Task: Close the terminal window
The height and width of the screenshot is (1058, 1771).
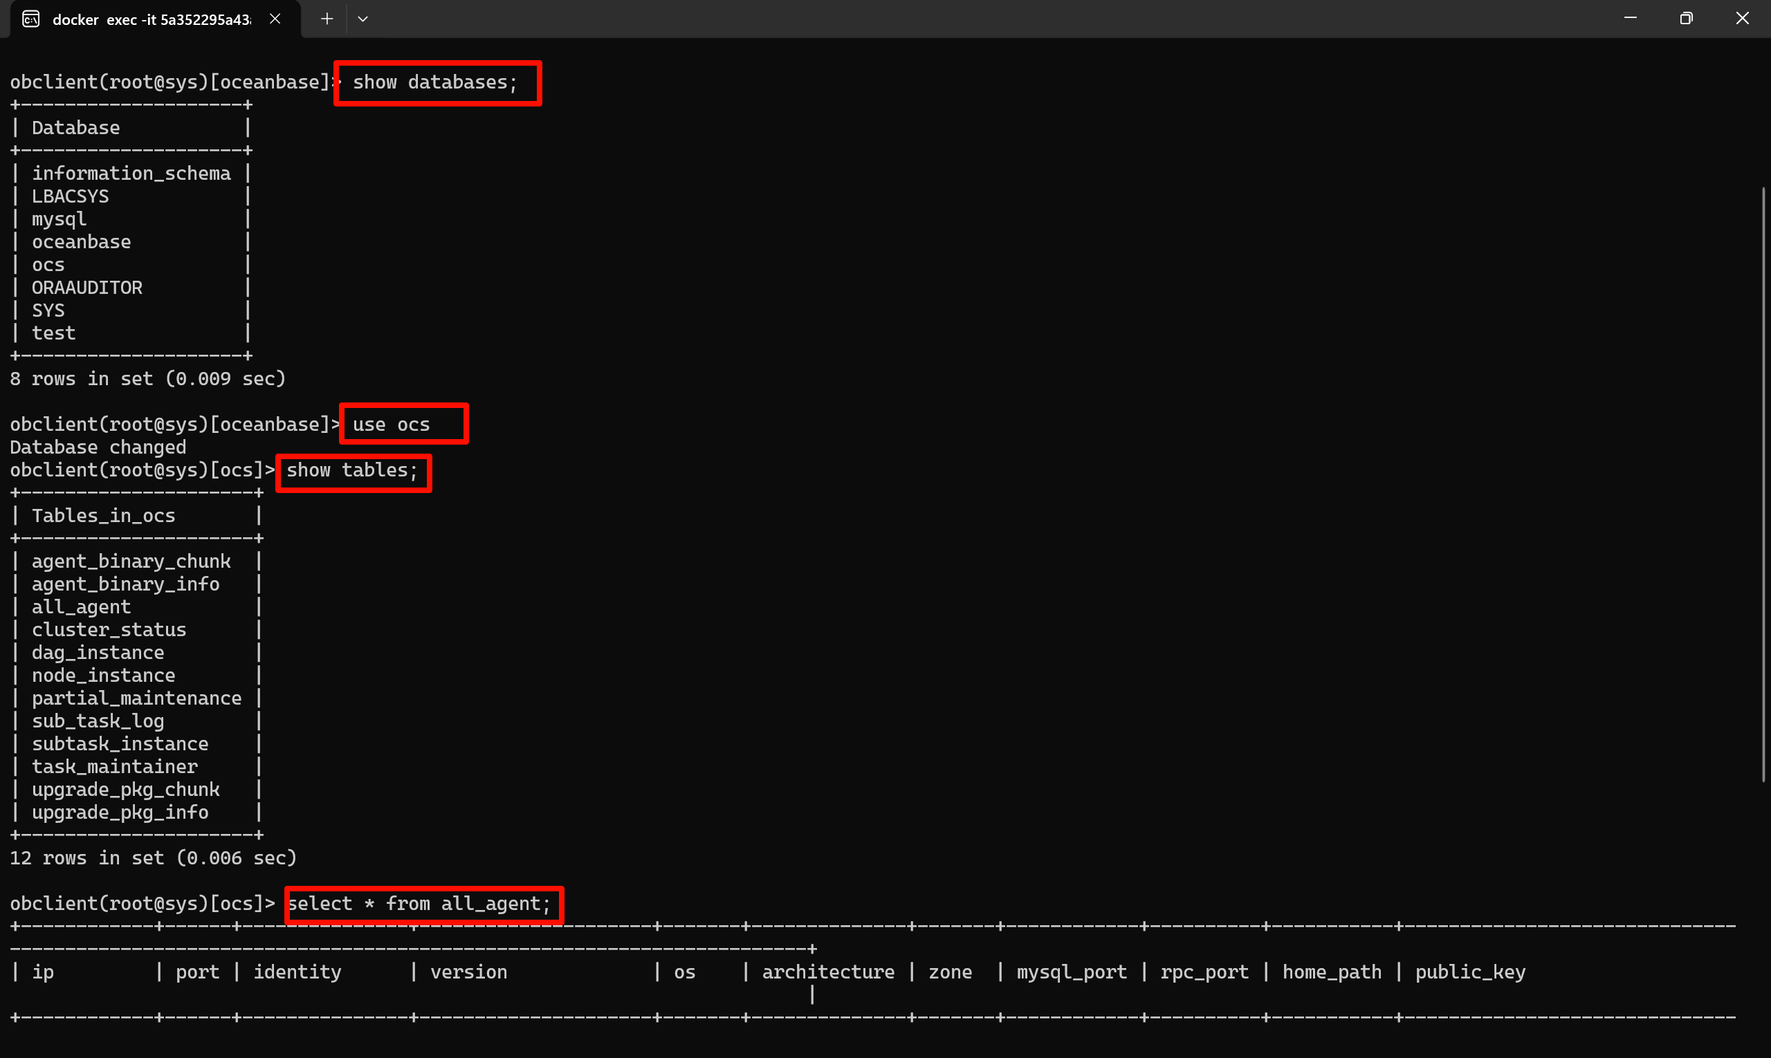Action: click(1743, 19)
